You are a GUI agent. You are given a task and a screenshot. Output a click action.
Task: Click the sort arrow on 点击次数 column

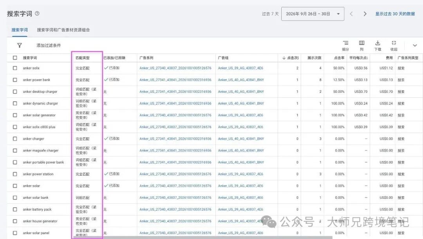click(284, 58)
